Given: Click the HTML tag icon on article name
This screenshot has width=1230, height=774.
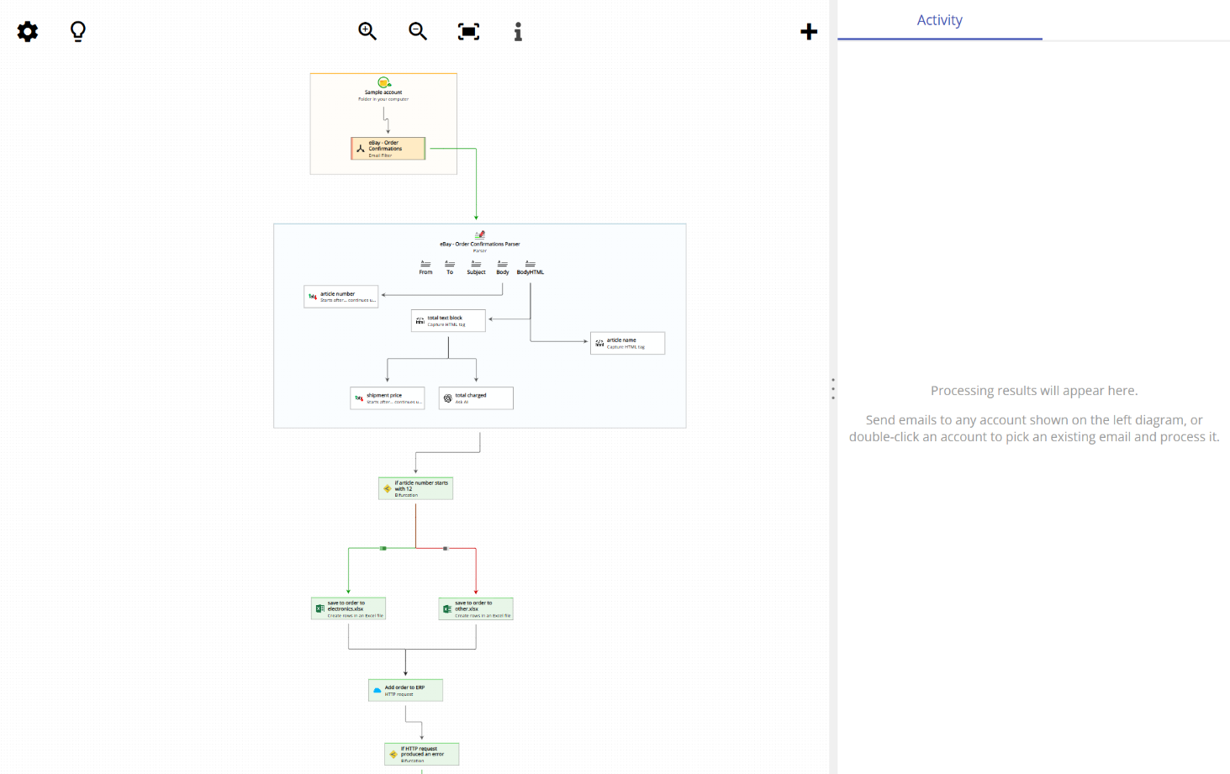Looking at the screenshot, I should 599,343.
